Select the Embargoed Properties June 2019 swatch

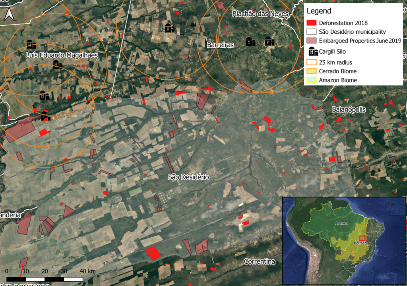click(313, 41)
